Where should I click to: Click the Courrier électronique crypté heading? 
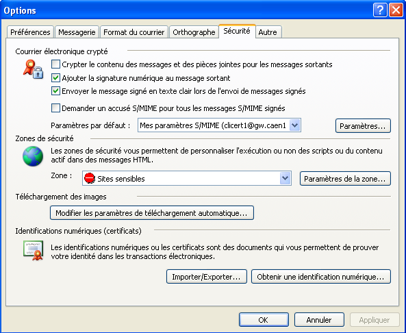coord(62,51)
